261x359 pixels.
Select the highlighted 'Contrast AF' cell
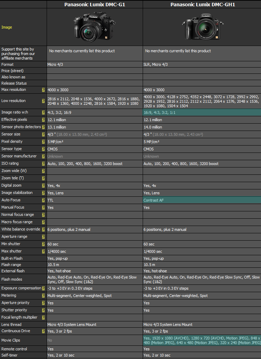[x=202, y=200]
